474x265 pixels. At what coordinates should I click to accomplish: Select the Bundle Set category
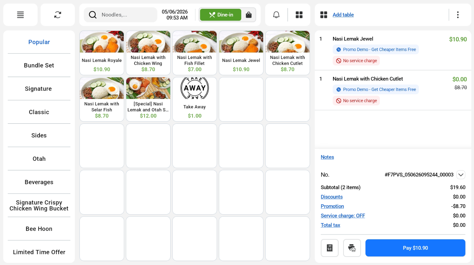coord(39,65)
